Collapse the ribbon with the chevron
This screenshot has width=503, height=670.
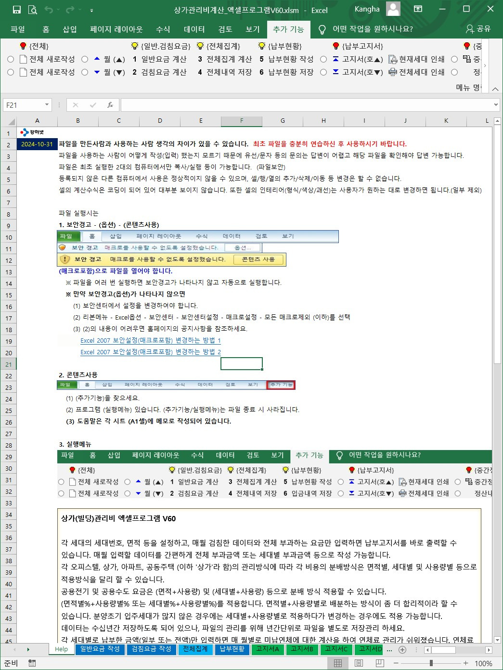[x=495, y=89]
